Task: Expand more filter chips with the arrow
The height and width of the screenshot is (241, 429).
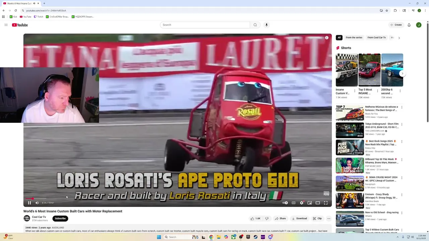Action: pos(399,38)
